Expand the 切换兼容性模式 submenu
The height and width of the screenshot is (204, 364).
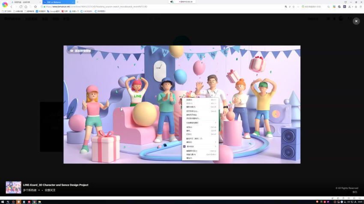200,122
